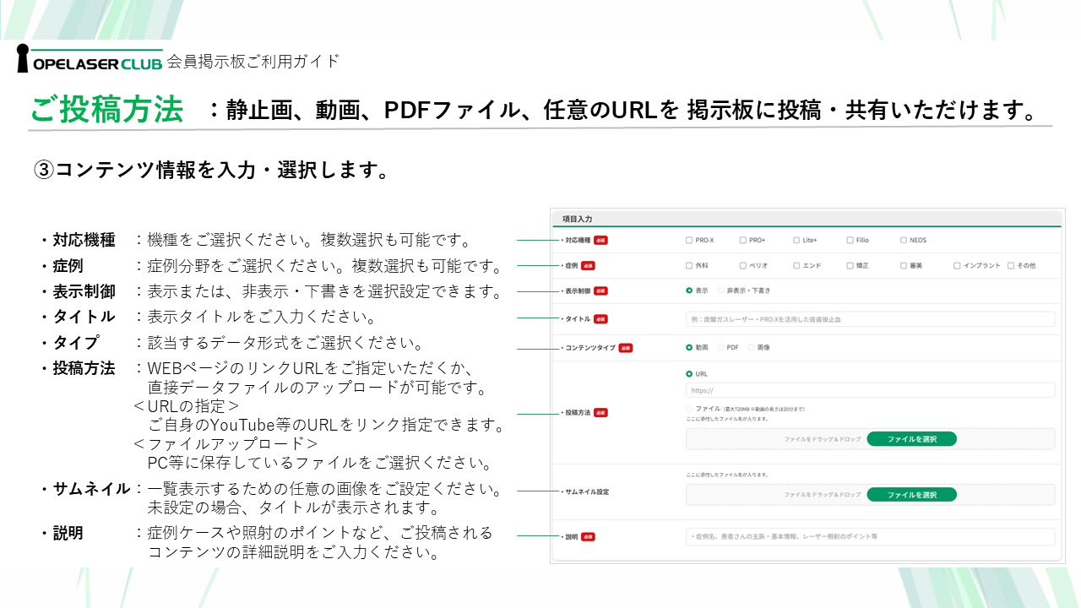The image size is (1081, 608).
Task: Check the 外科 case category checkbox
Action: tap(688, 266)
